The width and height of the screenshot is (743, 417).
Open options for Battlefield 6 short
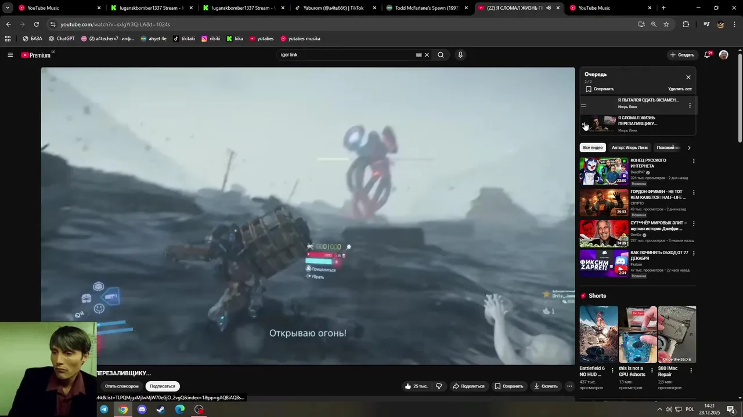pos(612,371)
